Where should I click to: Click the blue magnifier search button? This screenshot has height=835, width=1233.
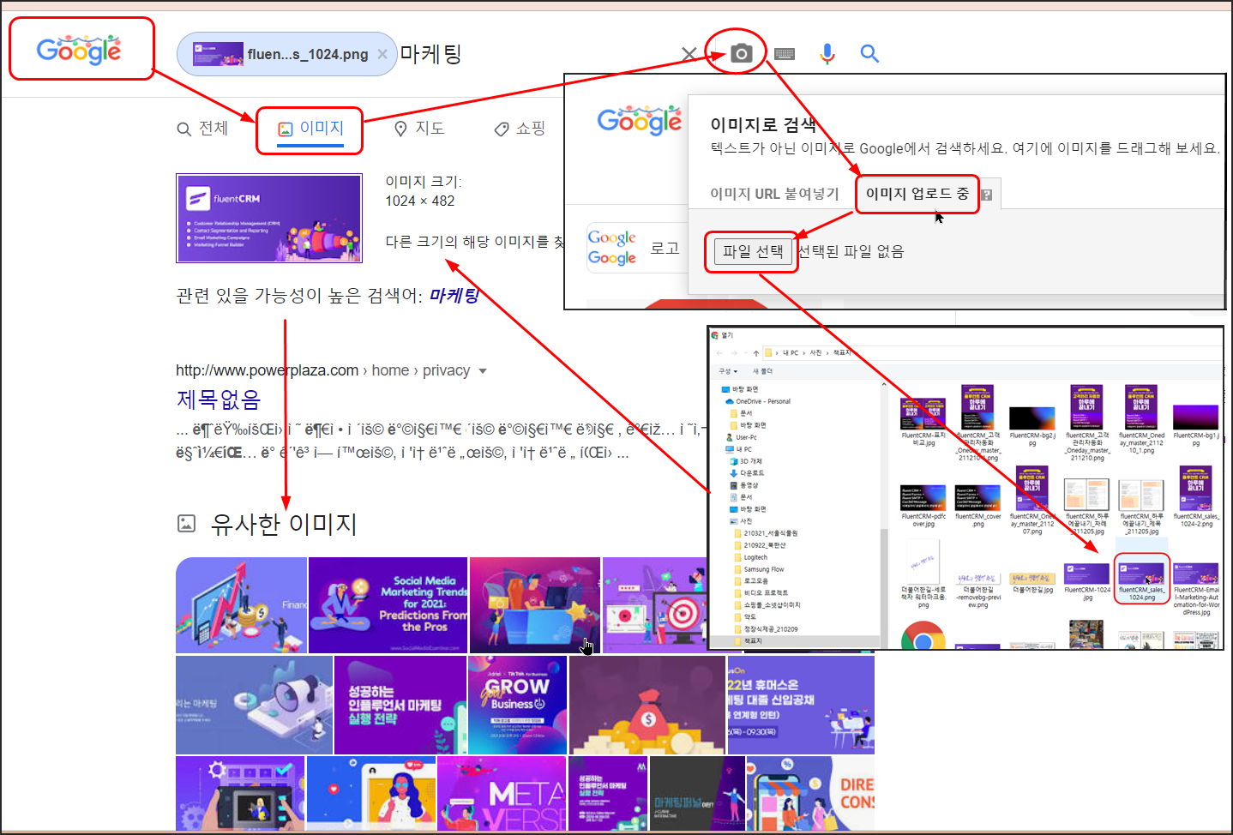(x=869, y=53)
